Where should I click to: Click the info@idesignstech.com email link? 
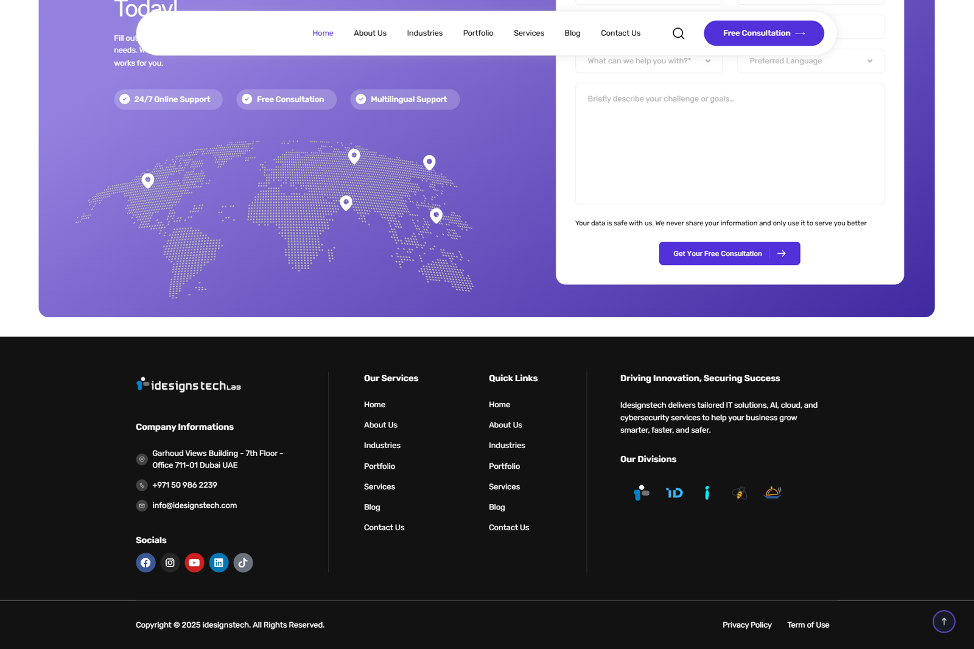194,505
